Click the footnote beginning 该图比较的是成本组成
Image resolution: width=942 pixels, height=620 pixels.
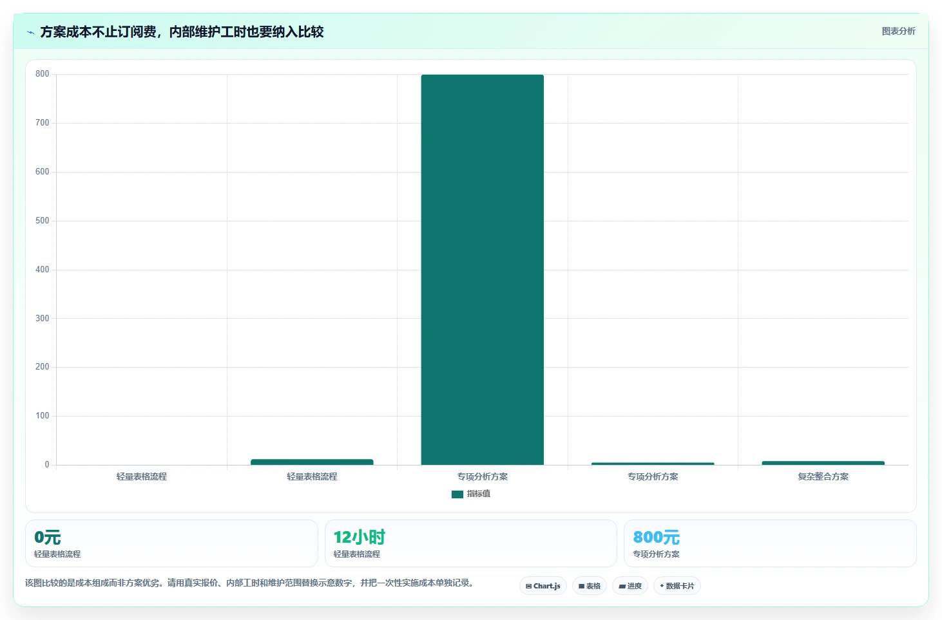(x=251, y=583)
